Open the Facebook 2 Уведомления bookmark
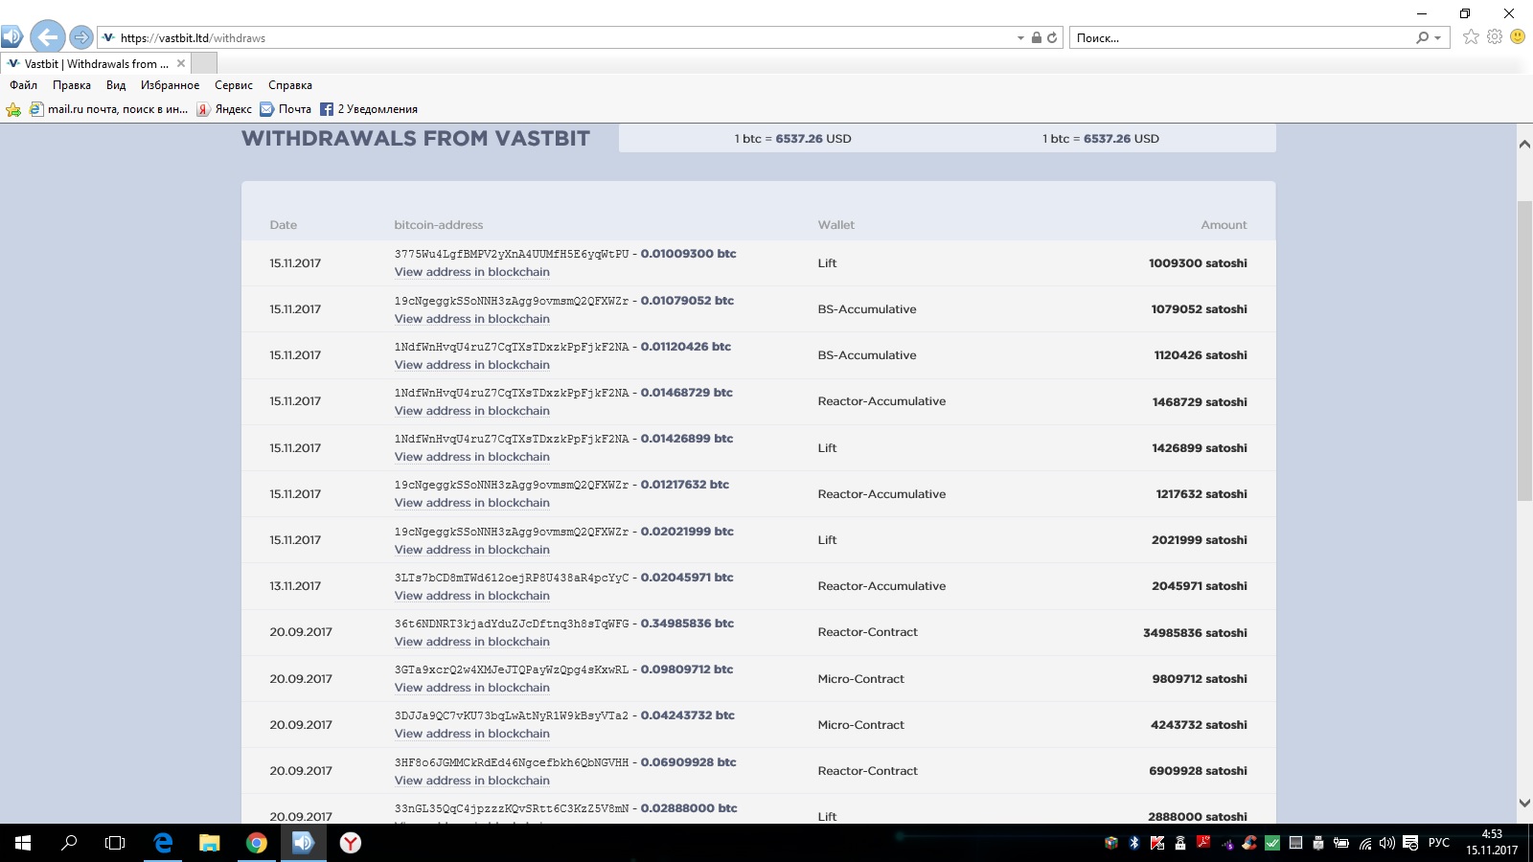 pos(369,109)
